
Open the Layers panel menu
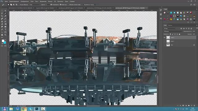197,25
